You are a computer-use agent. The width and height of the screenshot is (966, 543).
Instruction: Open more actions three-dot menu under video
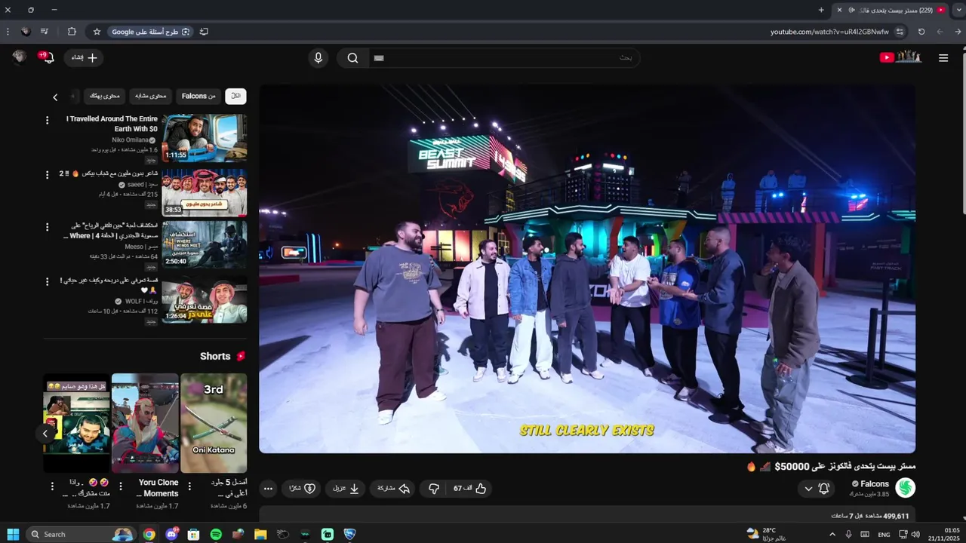(x=268, y=489)
